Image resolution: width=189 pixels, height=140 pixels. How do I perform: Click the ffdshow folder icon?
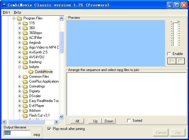coord(25,111)
